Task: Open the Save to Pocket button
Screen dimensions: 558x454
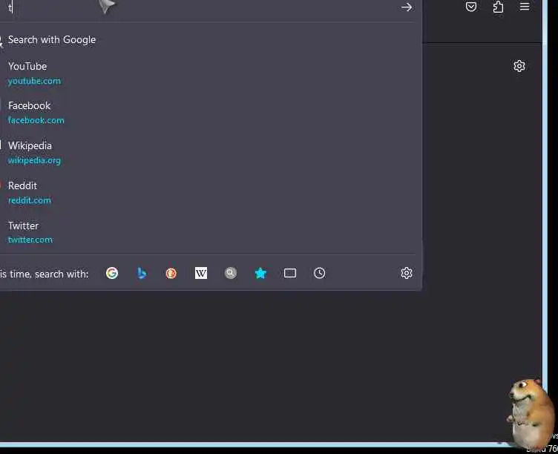Action: (470, 7)
